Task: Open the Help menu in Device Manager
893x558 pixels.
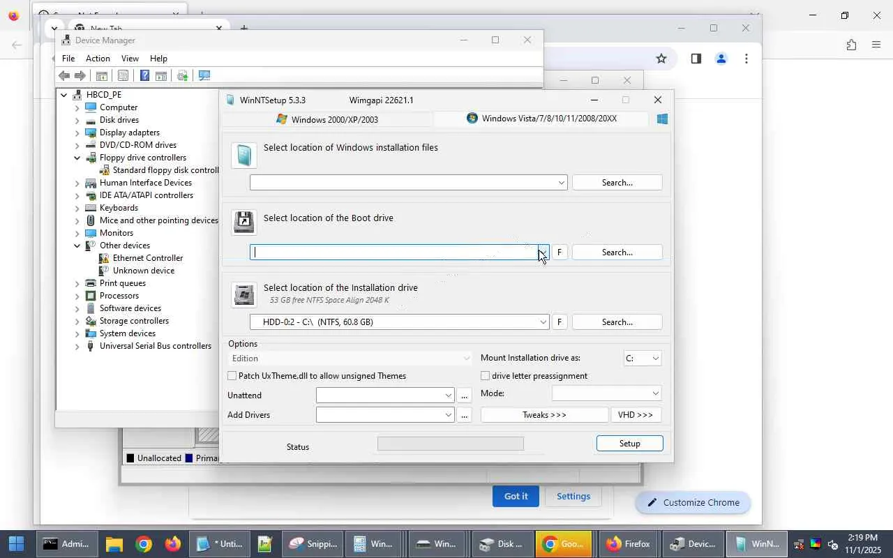Action: (x=158, y=59)
